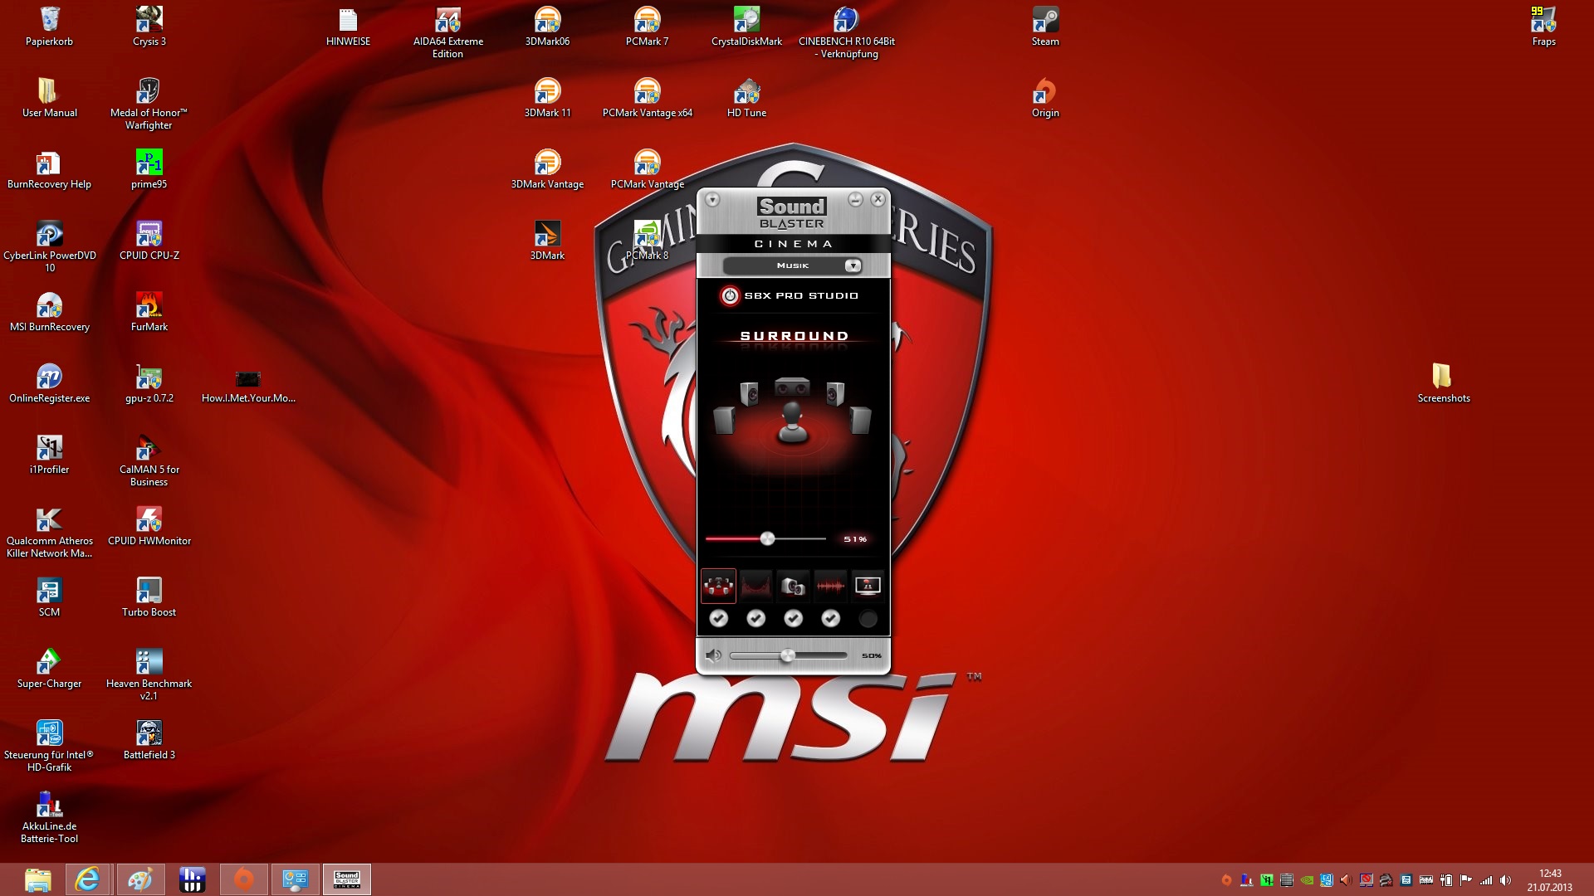Select the HD Tune desktop icon
The height and width of the screenshot is (896, 1594).
[747, 98]
